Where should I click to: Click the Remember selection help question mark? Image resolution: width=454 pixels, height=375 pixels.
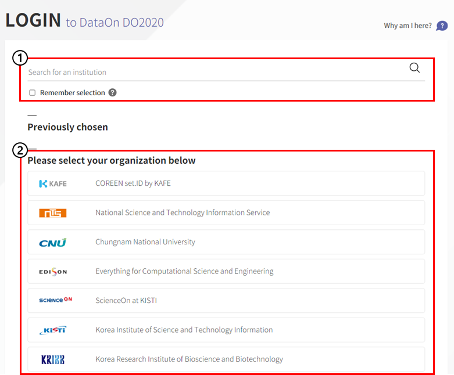[112, 92]
